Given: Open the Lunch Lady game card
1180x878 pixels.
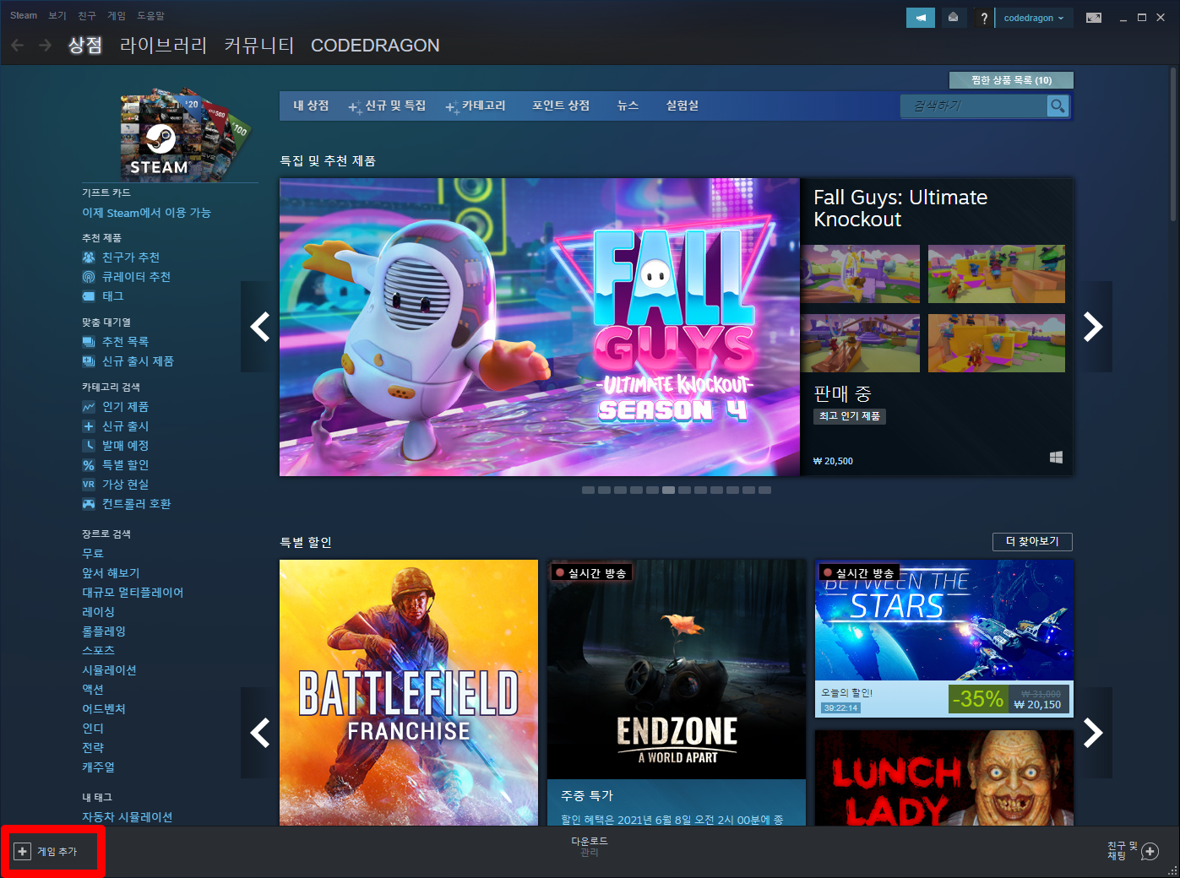Looking at the screenshot, I should point(944,778).
